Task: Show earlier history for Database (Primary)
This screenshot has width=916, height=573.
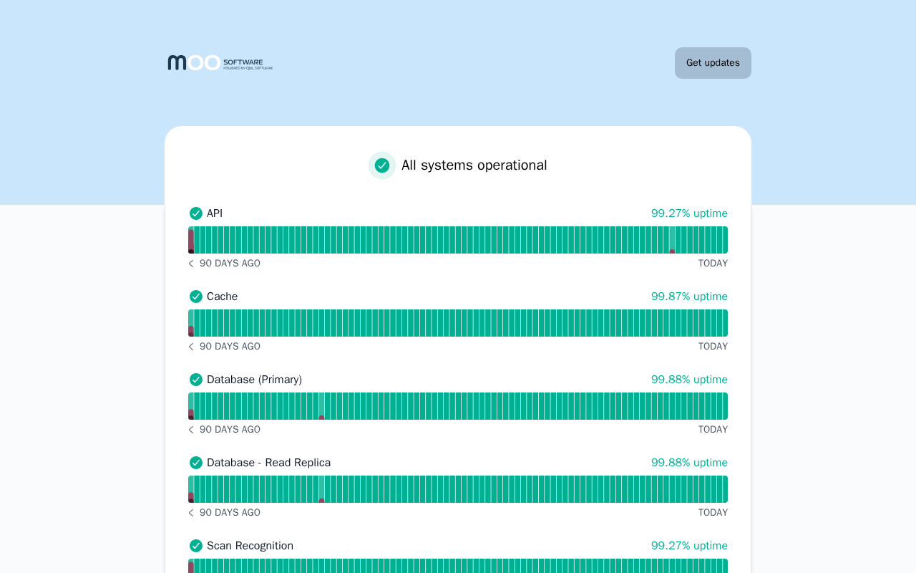Action: click(x=191, y=430)
